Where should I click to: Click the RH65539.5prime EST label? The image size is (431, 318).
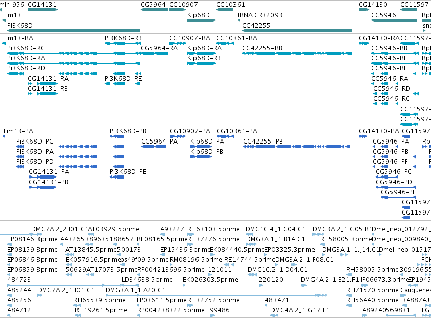point(99,300)
